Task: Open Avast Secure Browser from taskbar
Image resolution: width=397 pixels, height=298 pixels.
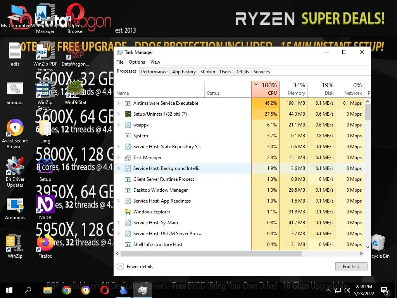Action: [86, 290]
